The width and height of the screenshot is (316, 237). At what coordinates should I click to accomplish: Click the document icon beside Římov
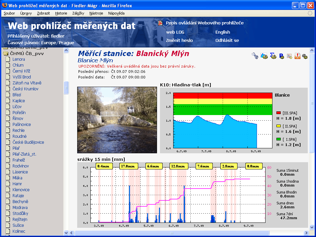point(8,118)
